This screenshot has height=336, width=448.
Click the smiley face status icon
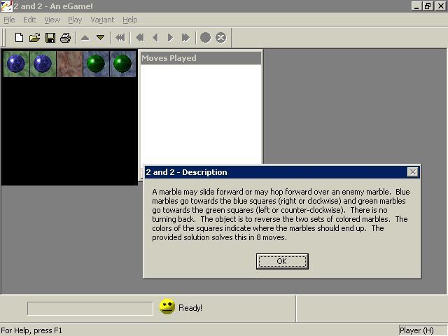coord(167,307)
